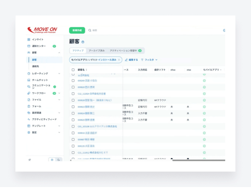Open customer link 000925

pos(86,120)
